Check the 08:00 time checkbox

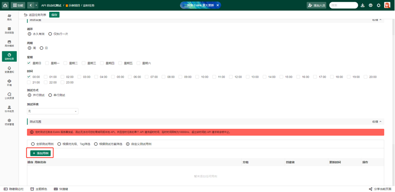(163, 76)
